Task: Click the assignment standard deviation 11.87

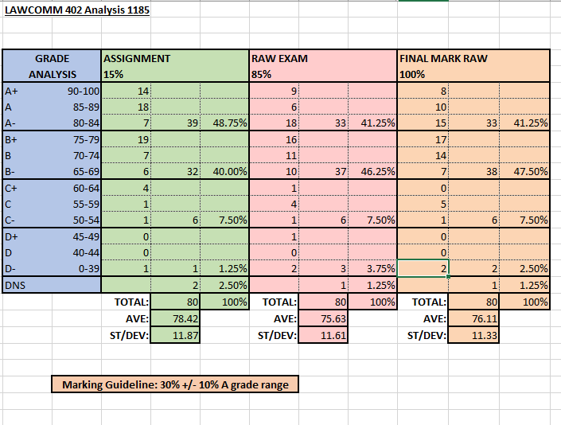Action: tap(175, 335)
